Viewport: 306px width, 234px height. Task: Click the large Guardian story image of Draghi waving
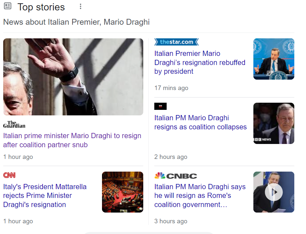click(x=73, y=77)
